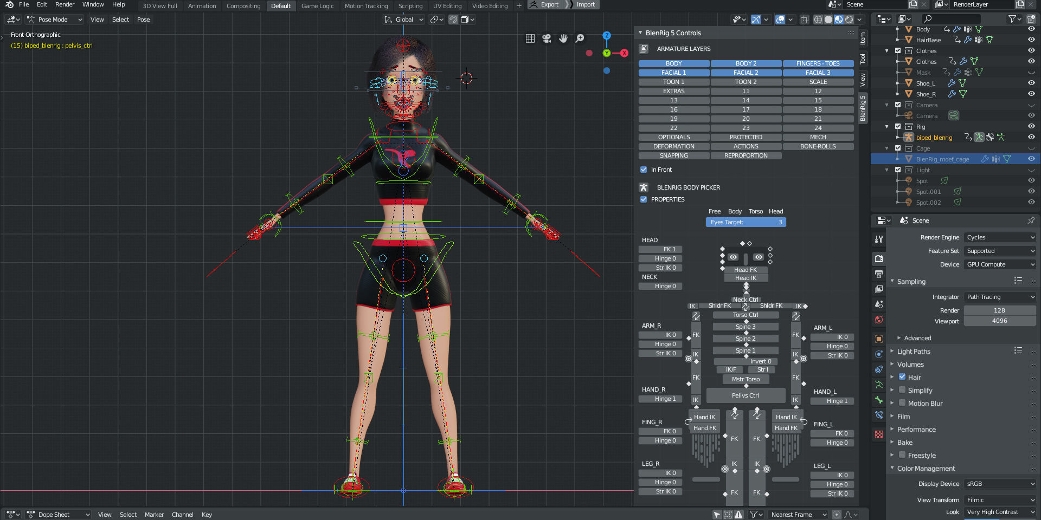Open the File menu
The height and width of the screenshot is (520, 1041).
pos(24,4)
